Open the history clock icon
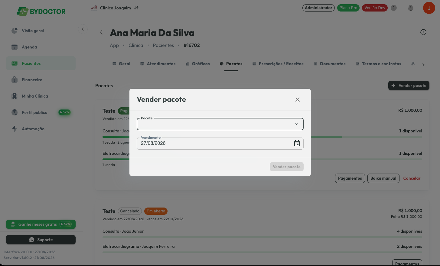Viewport: 440px width, 266px height. coord(423,32)
